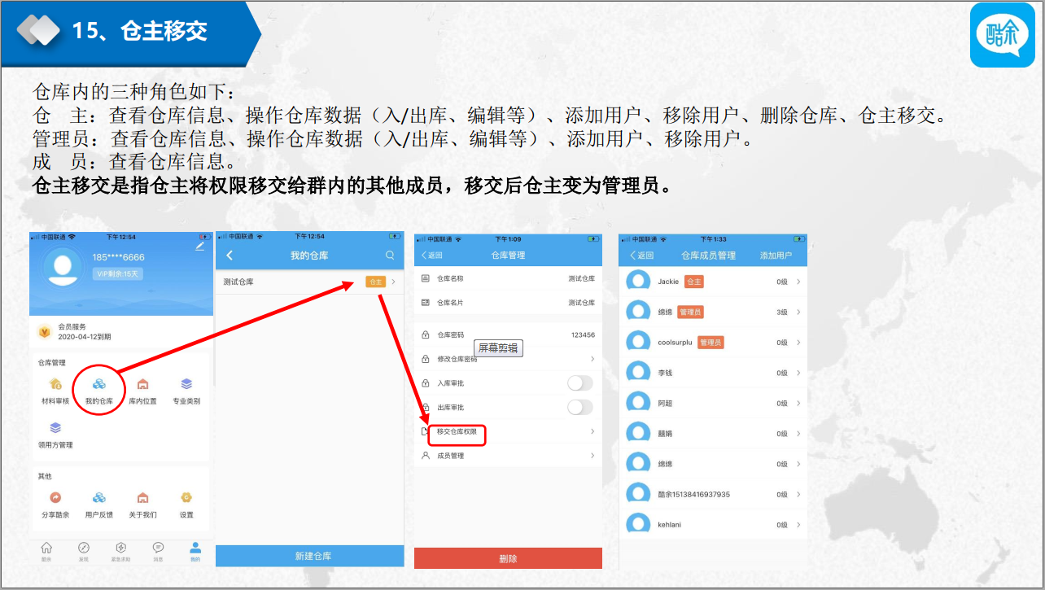Image resolution: width=1045 pixels, height=590 pixels.
Task: Tap the 仓库密码 value 123456
Action: pyautogui.click(x=583, y=334)
